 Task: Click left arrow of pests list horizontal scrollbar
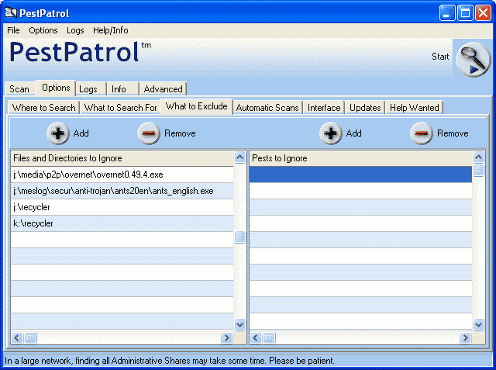[x=256, y=337]
